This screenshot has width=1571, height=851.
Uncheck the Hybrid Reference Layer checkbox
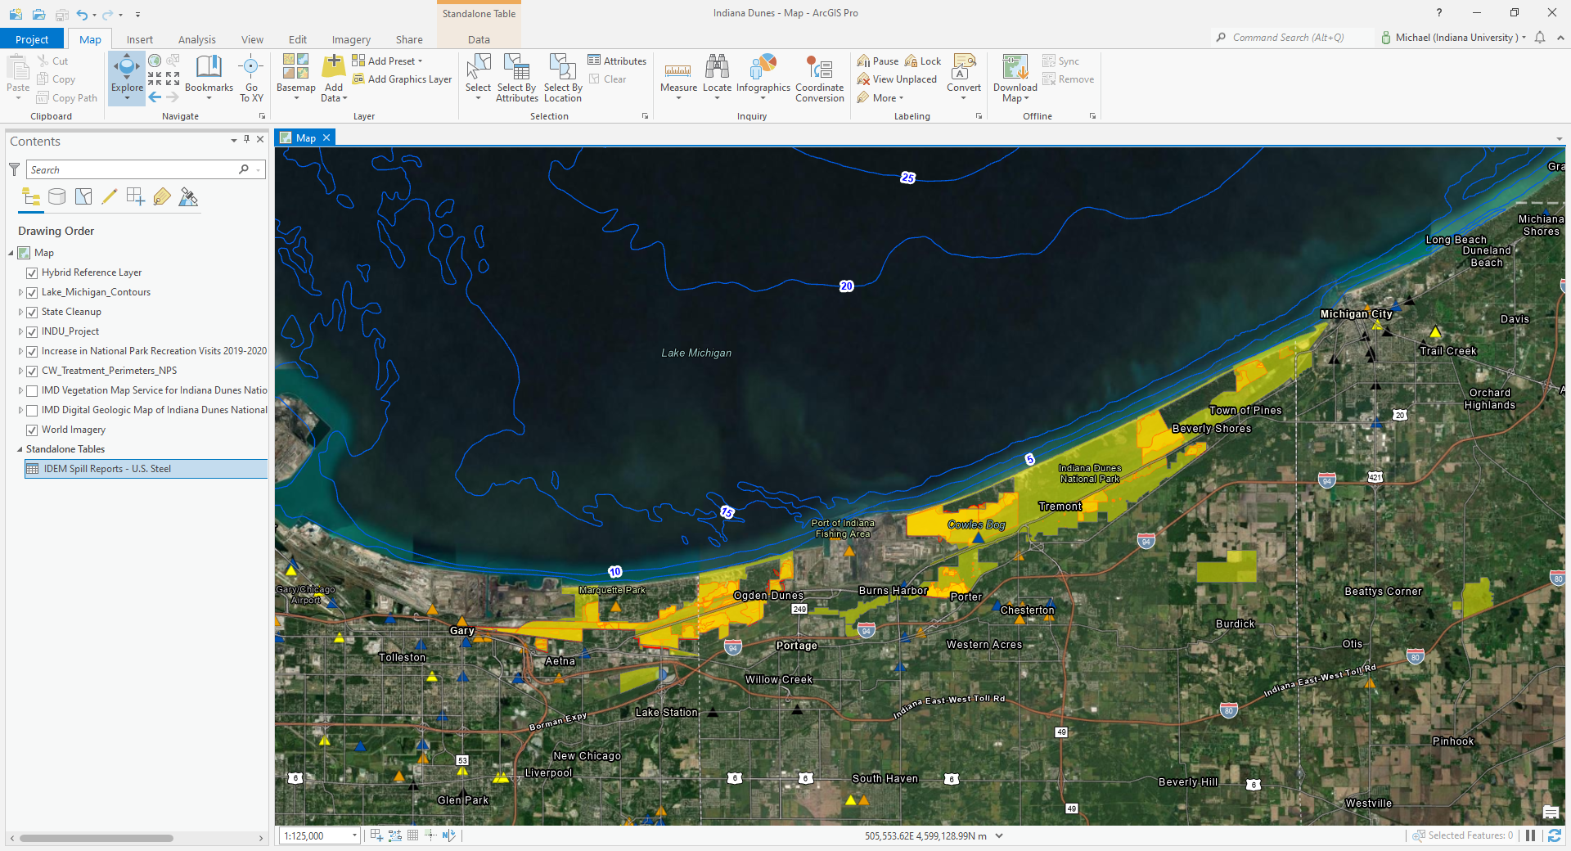pos(32,273)
